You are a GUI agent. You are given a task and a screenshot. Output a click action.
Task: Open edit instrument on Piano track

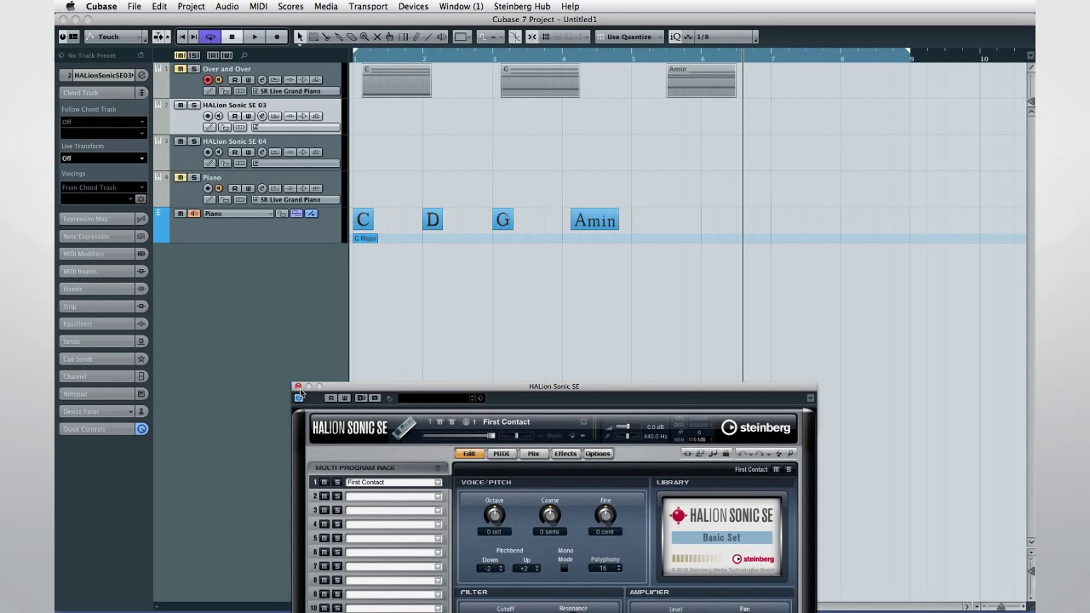coord(262,188)
